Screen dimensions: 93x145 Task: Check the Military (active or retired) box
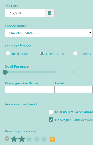pos(51,111)
